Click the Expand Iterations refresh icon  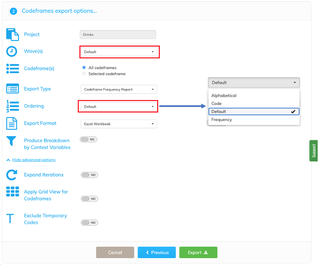[11, 175]
